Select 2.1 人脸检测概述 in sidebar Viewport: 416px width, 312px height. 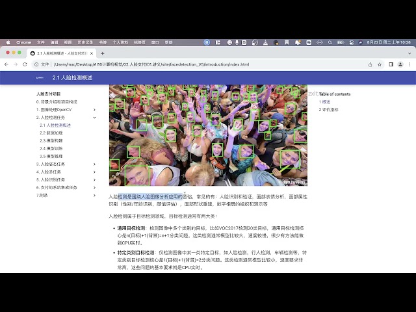point(55,125)
